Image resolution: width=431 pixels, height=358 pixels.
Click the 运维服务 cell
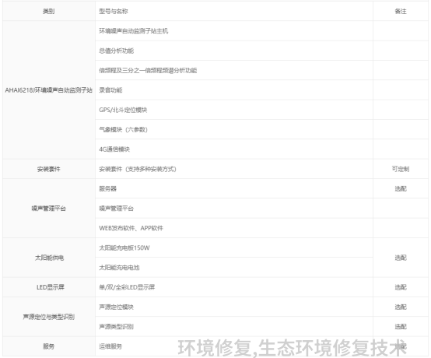point(234,346)
